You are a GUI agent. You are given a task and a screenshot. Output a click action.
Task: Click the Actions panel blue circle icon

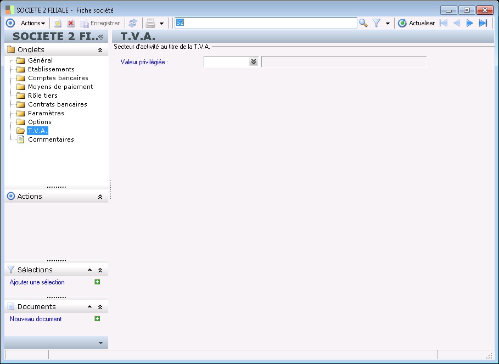pos(11,196)
